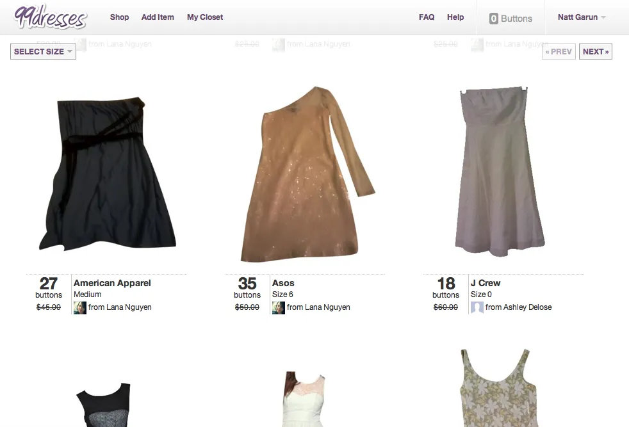Open the black sleeveless dress with grey panel
Screen dimensions: 629x427
pyautogui.click(x=104, y=405)
